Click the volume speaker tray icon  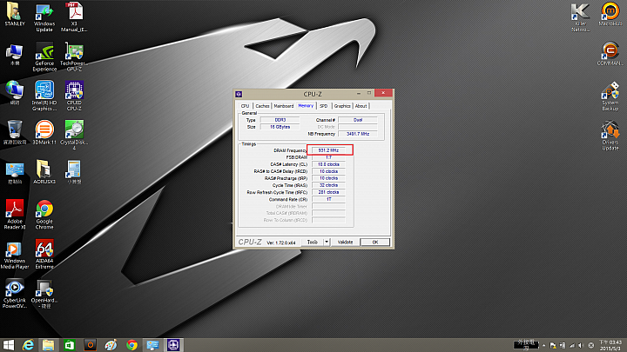(581, 345)
